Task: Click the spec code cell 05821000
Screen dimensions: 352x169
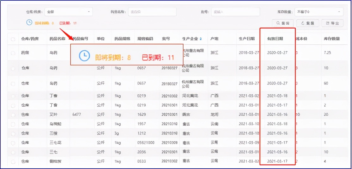Action: coord(146,143)
